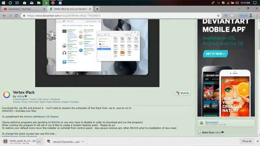Open the Windows category link
Screen dimensions: 260x146
[55, 99]
